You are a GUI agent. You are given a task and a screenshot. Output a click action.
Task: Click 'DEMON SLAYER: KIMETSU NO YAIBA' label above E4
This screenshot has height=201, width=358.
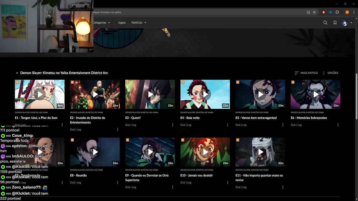point(197,112)
